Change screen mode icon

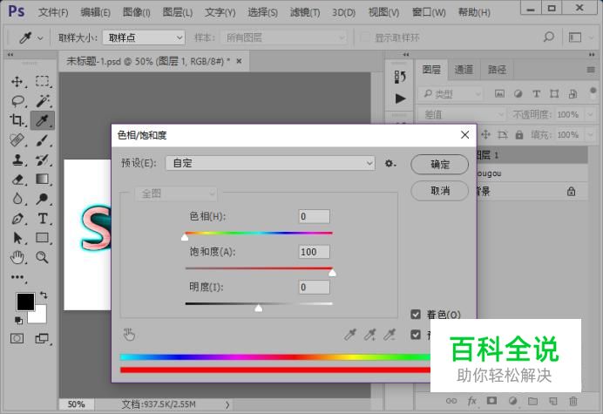point(42,338)
